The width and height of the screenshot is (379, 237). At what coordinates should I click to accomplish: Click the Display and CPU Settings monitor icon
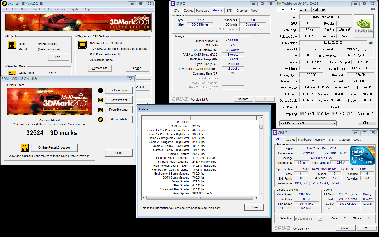pyautogui.click(x=82, y=45)
